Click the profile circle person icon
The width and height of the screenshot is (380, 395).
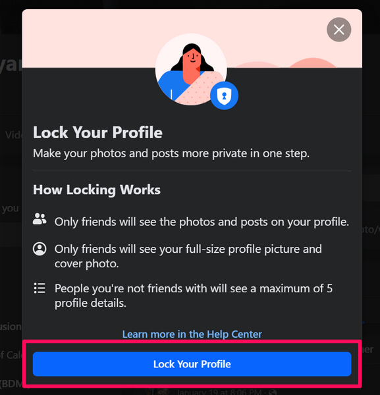(40, 249)
